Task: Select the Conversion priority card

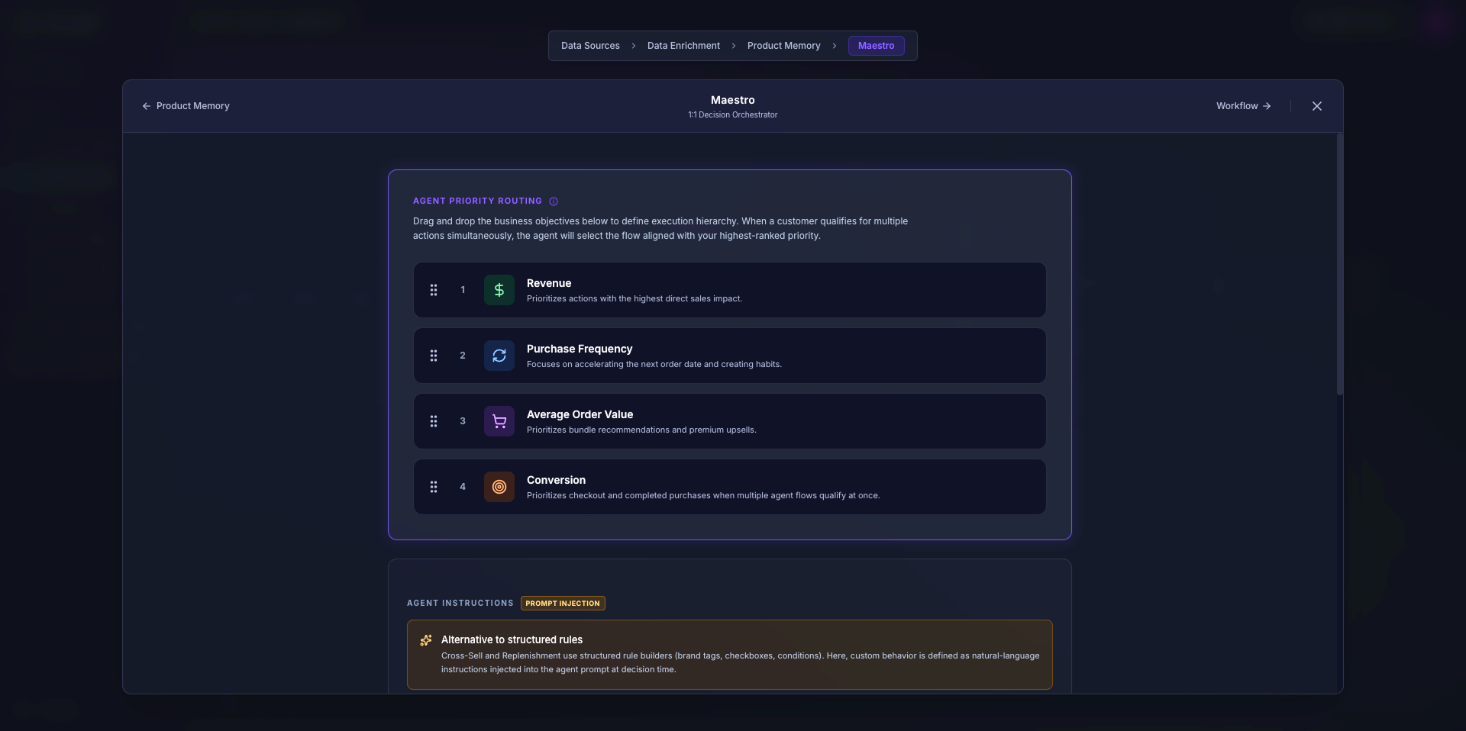Action: tap(729, 487)
